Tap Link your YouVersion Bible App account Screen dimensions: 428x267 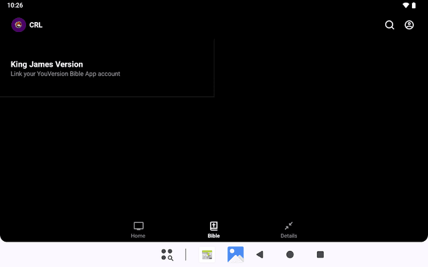tap(66, 74)
